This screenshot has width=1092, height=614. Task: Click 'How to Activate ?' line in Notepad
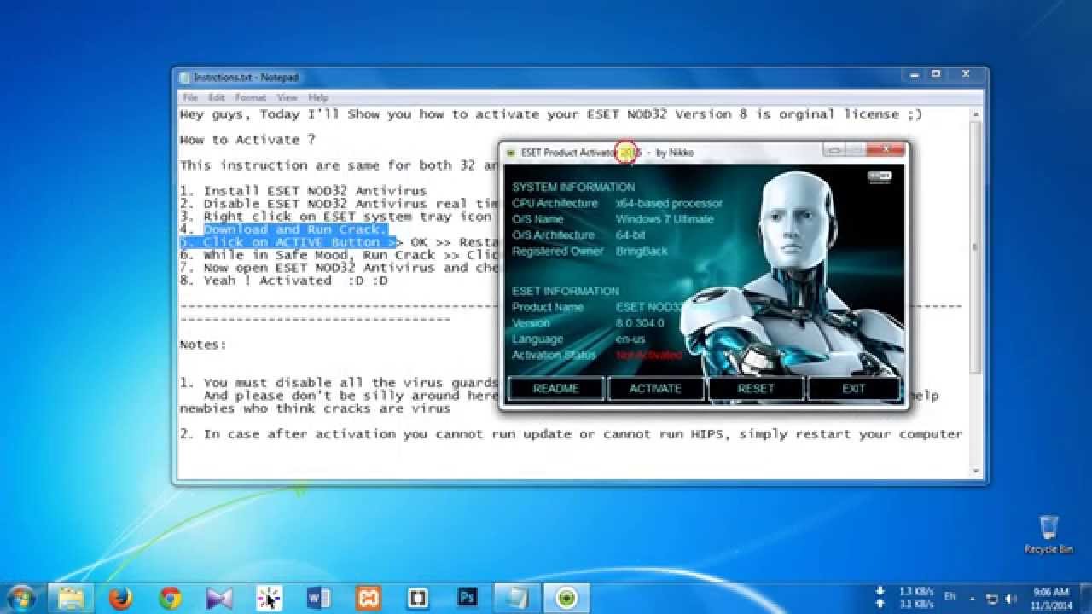tap(247, 140)
